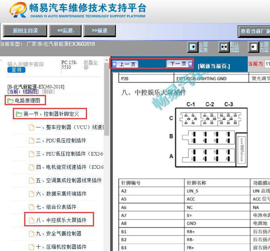Open 一、整车控制器（VCU）线速 item
This screenshot has width=270, height=251.
[x=70, y=127]
